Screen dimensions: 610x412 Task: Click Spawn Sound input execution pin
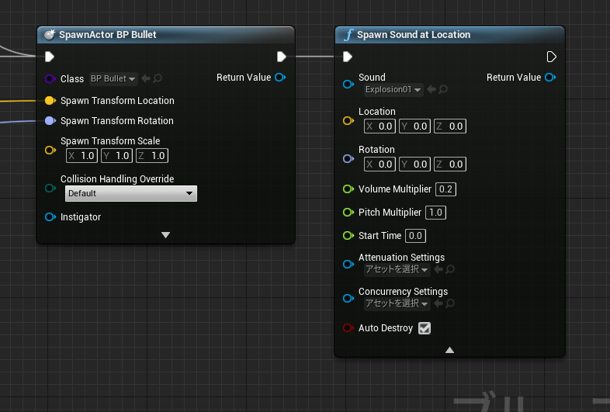click(348, 57)
